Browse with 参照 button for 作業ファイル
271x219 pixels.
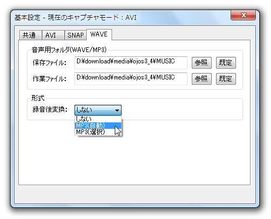click(201, 79)
